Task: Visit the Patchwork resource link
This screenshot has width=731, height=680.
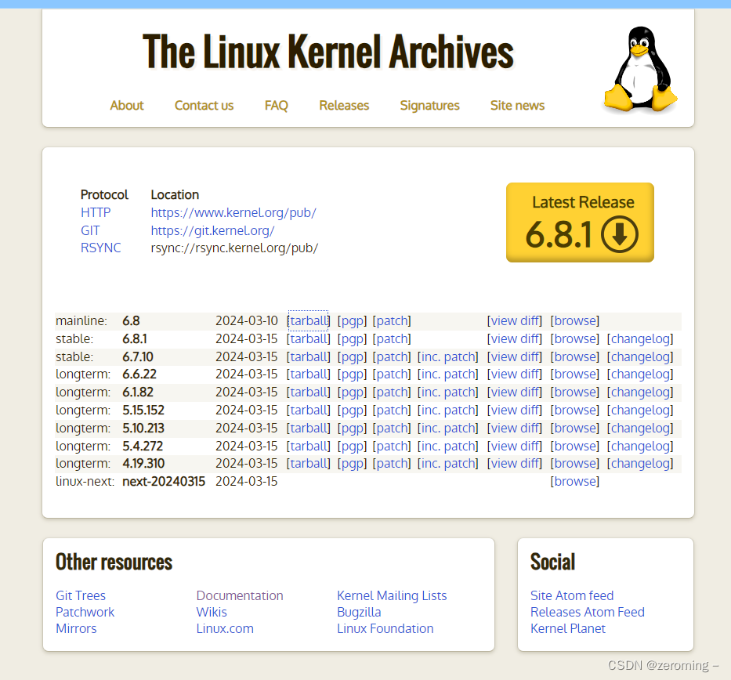Action: coord(85,612)
